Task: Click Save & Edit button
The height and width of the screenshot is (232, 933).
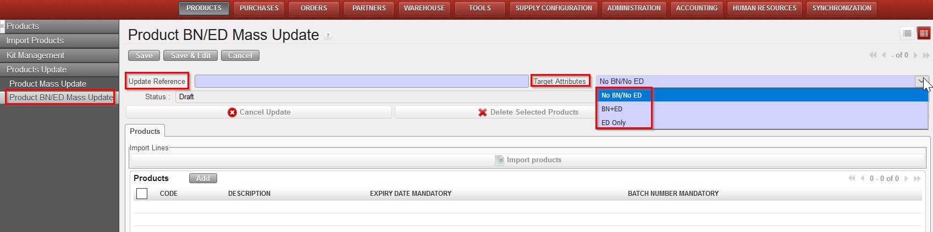Action: click(191, 55)
